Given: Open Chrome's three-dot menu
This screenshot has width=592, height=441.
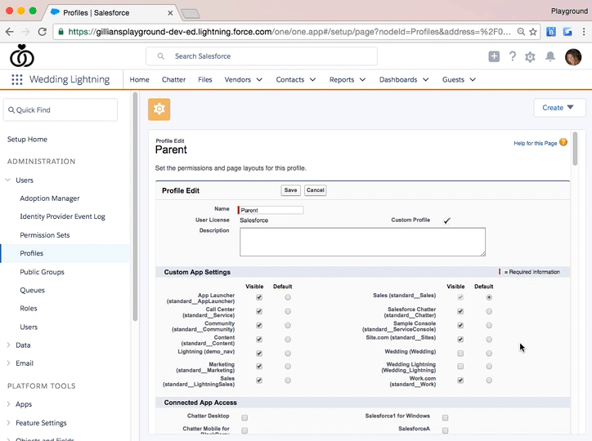Looking at the screenshot, I should (584, 32).
